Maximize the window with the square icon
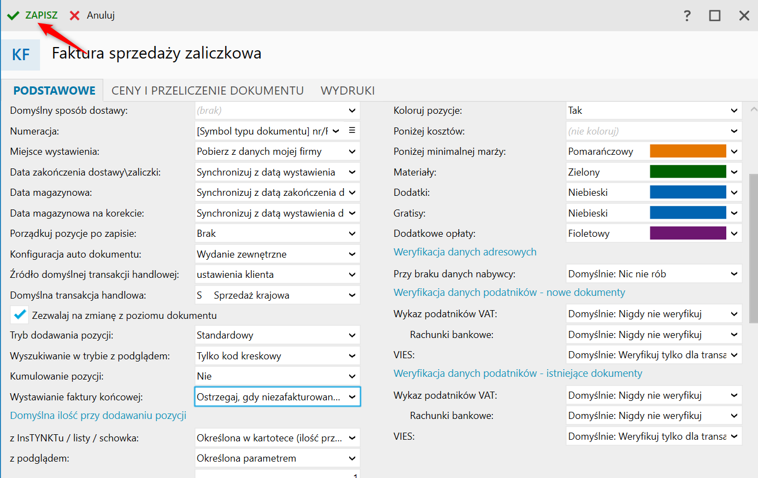 click(715, 15)
